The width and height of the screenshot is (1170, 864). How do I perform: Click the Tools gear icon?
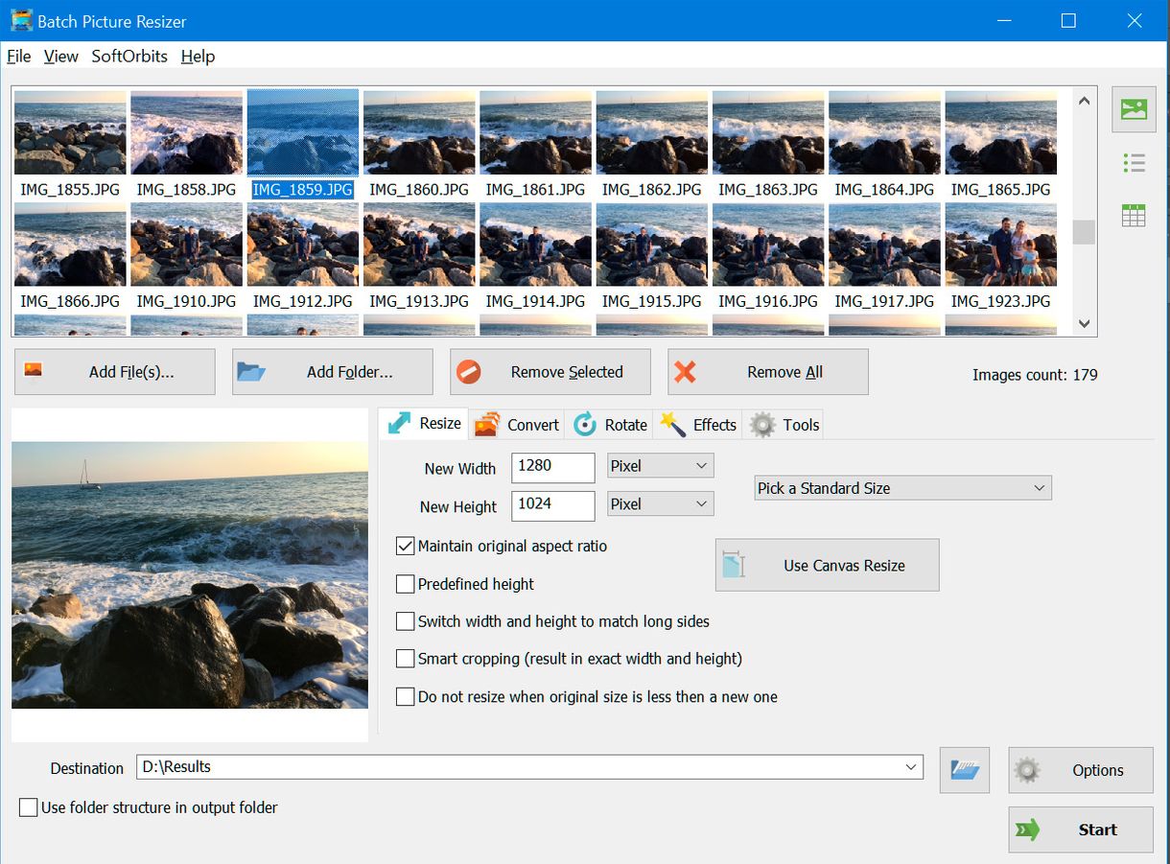click(763, 424)
